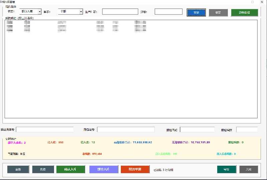Focus the 箱包证号 input field
267x180 pixels.
tap(126, 129)
